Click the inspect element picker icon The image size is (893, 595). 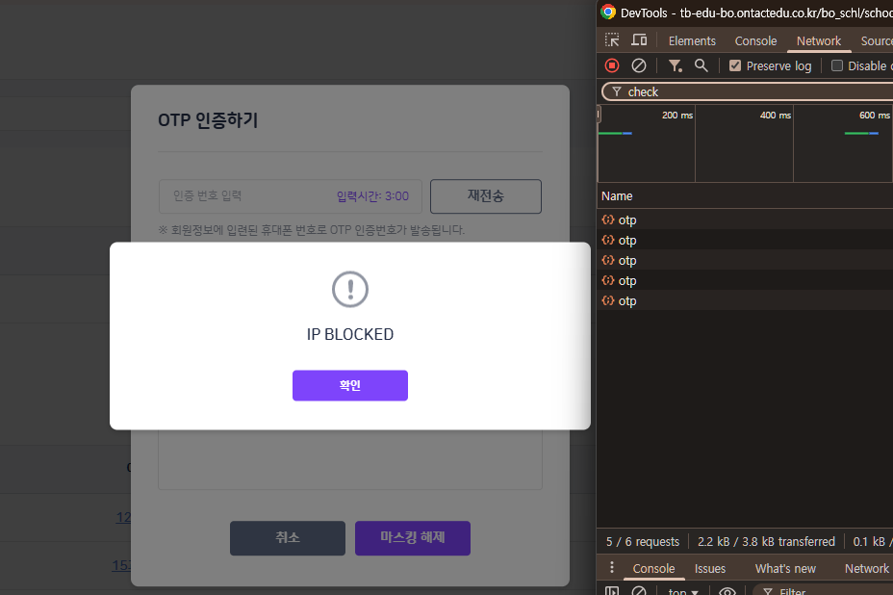tap(612, 40)
